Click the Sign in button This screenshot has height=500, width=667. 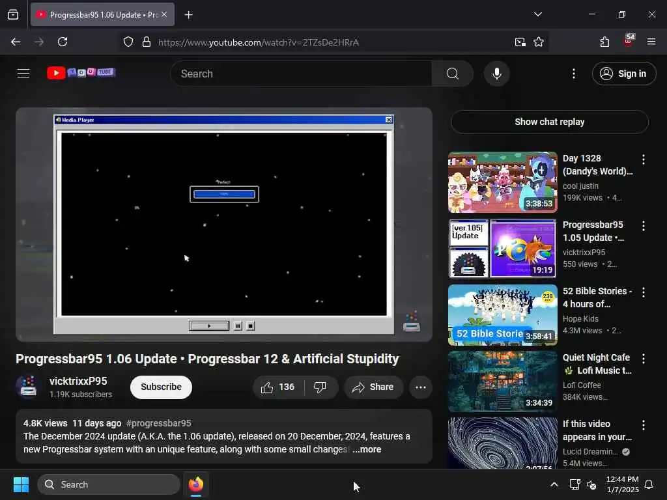pyautogui.click(x=623, y=74)
